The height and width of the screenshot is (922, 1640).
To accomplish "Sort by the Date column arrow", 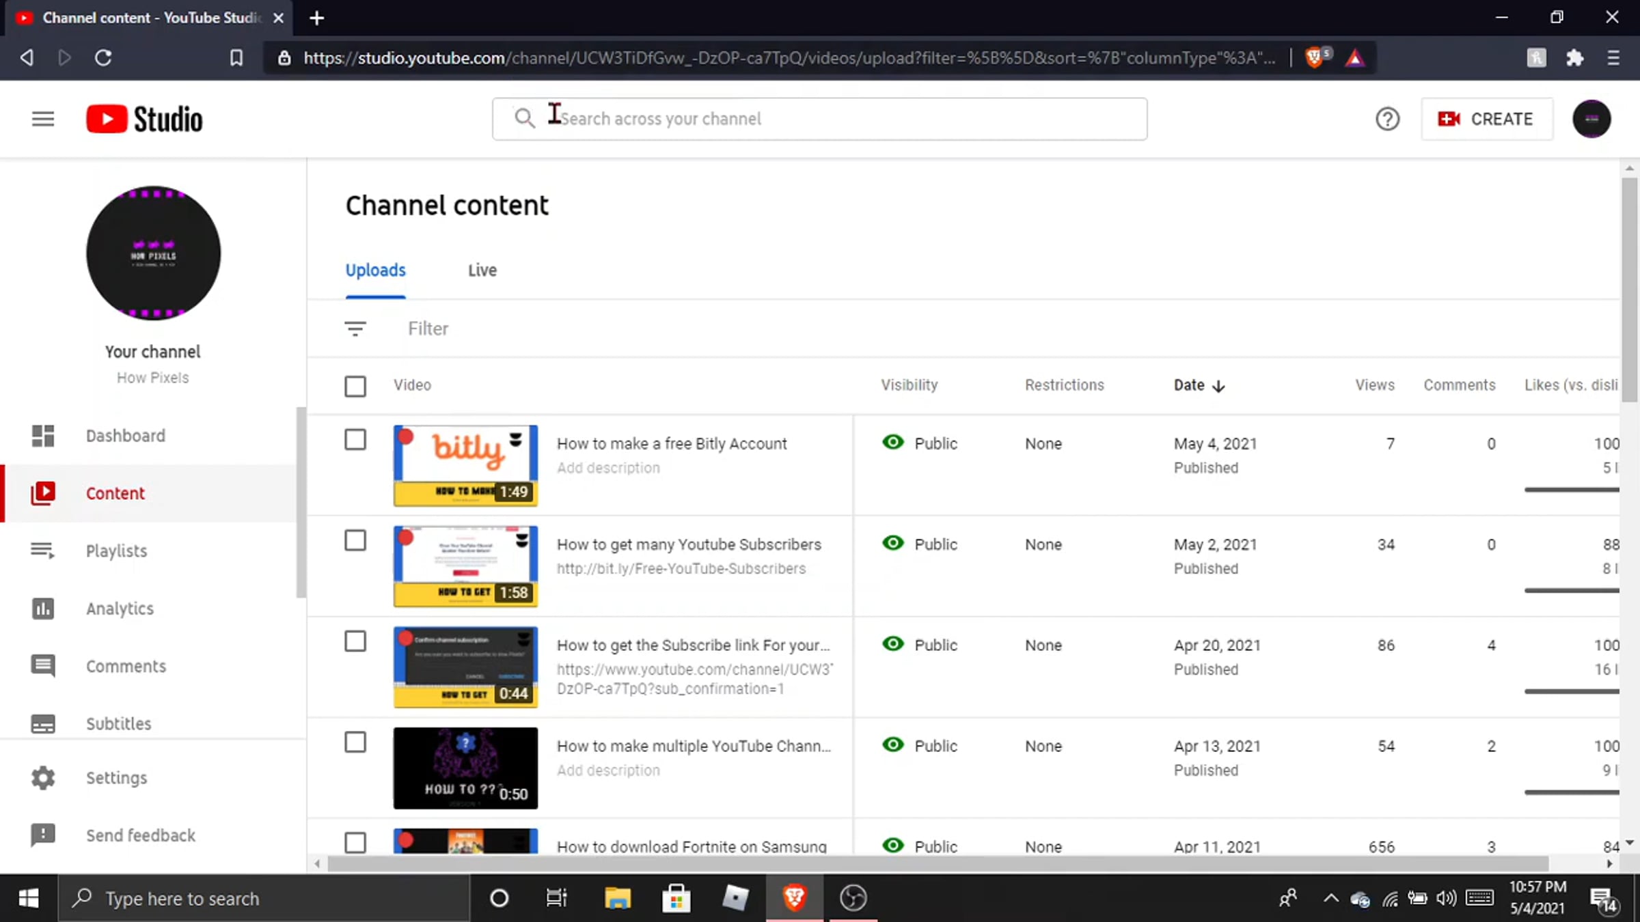I will (1218, 386).
